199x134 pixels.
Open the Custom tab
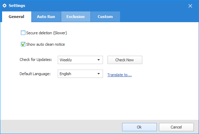pos(105,17)
